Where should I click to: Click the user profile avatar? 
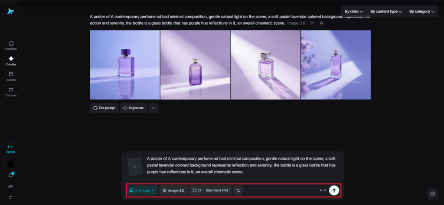tap(11, 164)
